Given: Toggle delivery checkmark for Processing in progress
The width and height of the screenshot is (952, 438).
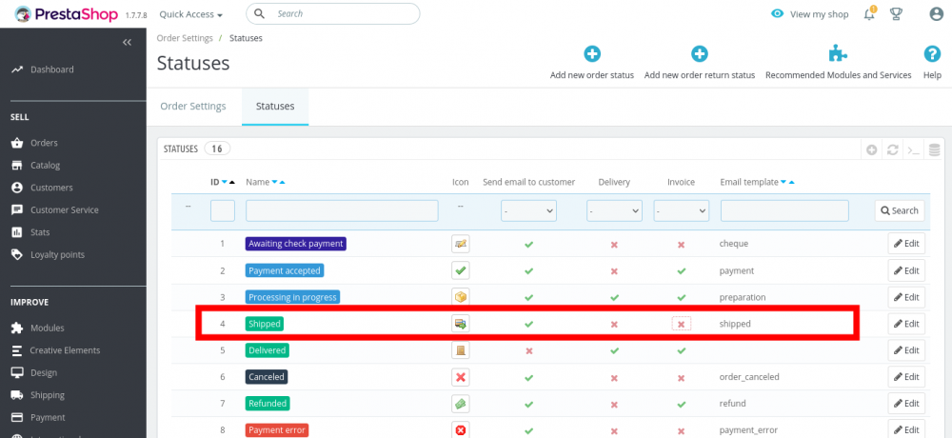Looking at the screenshot, I should (614, 298).
